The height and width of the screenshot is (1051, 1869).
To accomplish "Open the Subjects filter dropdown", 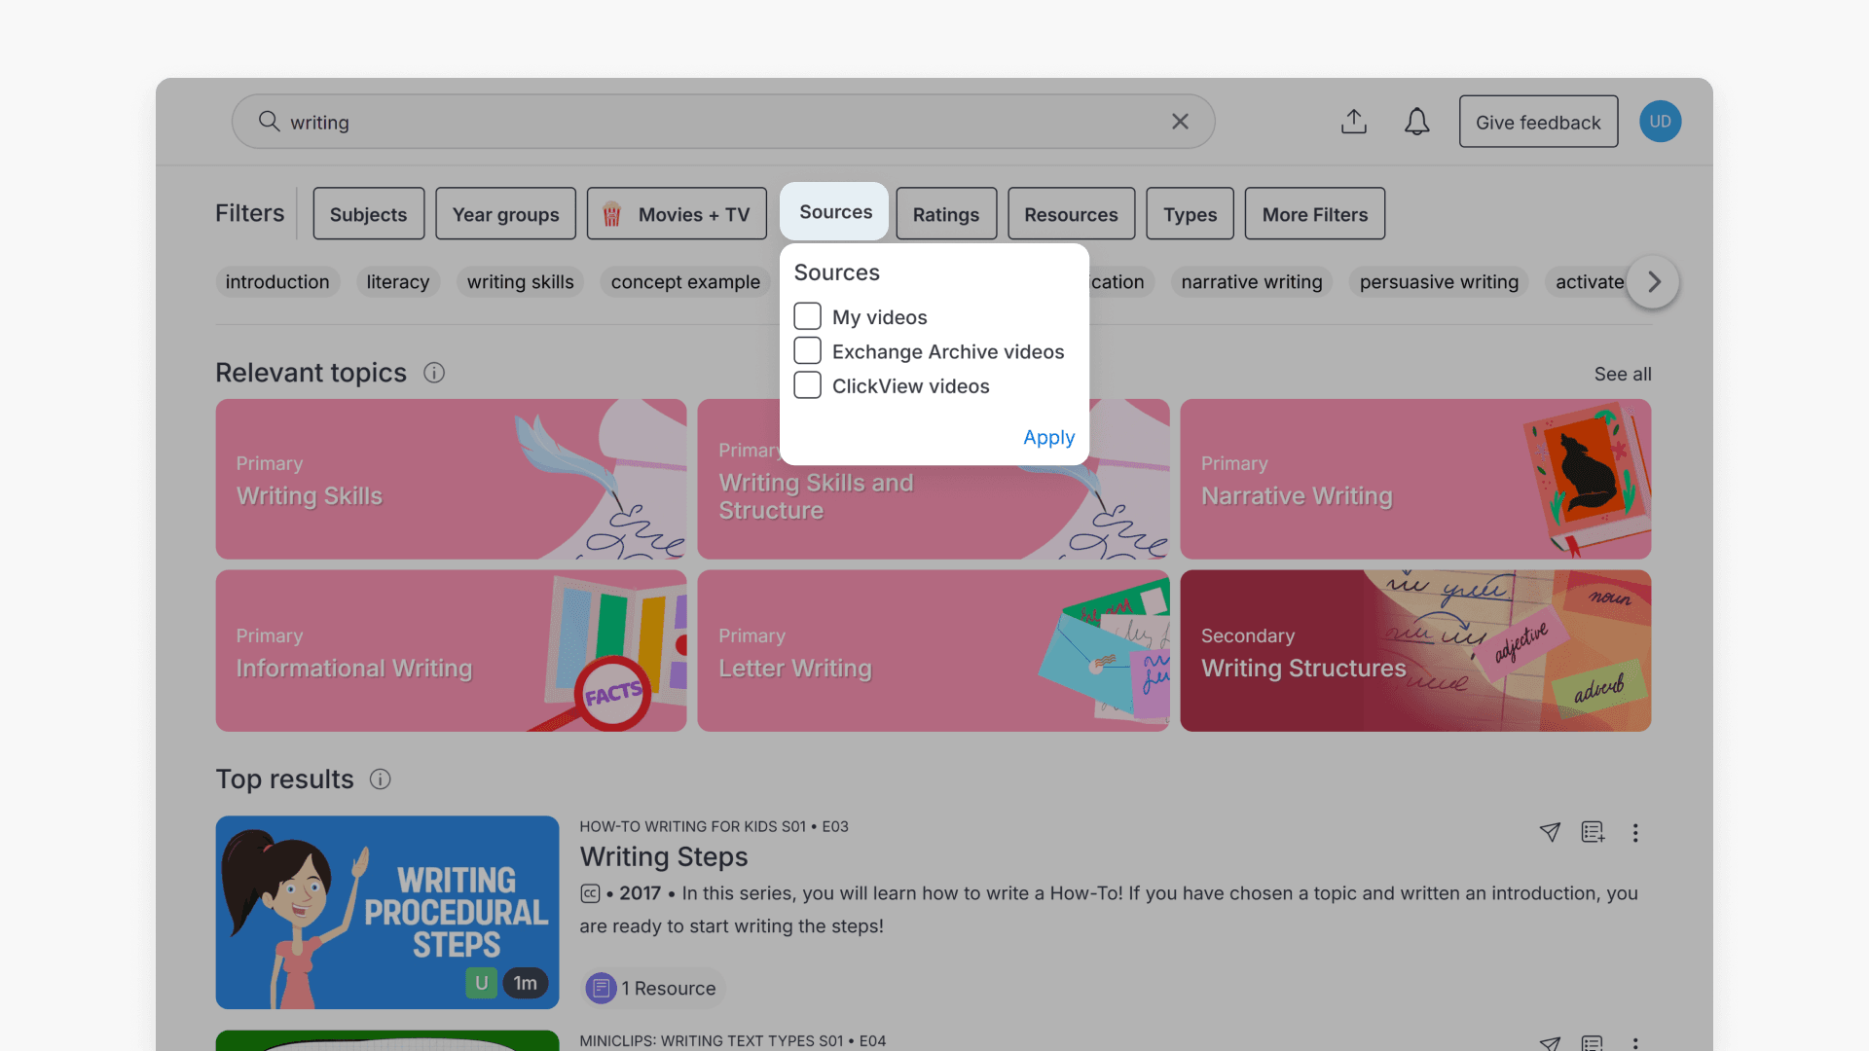I will click(368, 214).
